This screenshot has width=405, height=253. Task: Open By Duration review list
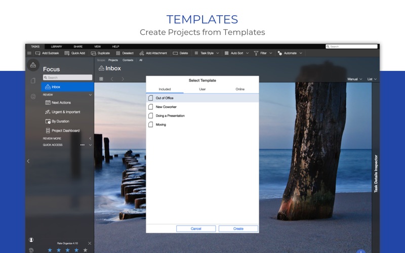pos(57,121)
